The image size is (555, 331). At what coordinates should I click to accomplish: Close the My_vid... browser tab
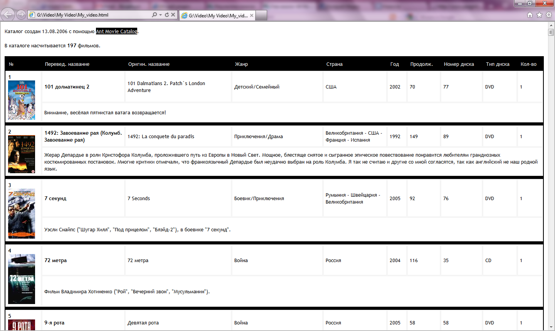[252, 15]
